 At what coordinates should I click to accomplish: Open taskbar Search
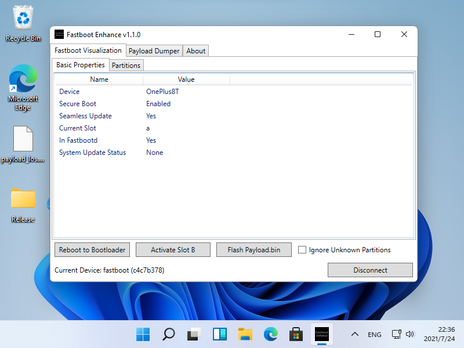tap(169, 335)
